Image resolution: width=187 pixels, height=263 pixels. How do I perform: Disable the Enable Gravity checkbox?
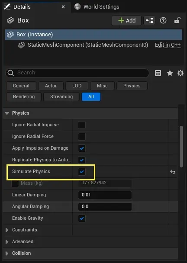pyautogui.click(x=82, y=218)
